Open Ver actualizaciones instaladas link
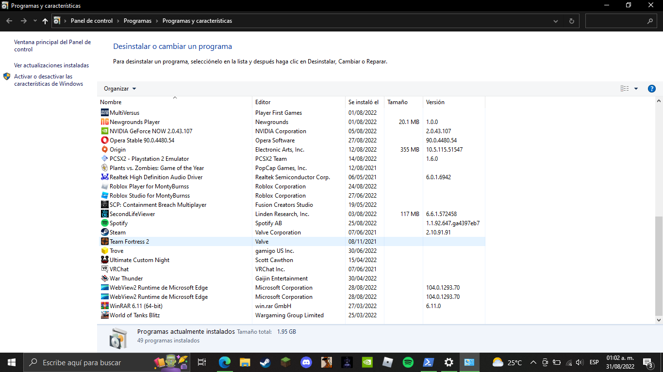663x372 pixels. [51, 65]
